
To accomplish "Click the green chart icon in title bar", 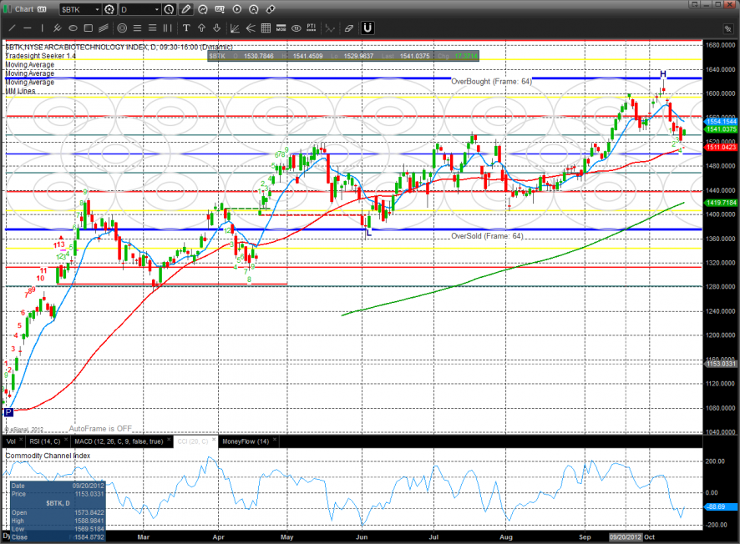I will pyautogui.click(x=7, y=9).
